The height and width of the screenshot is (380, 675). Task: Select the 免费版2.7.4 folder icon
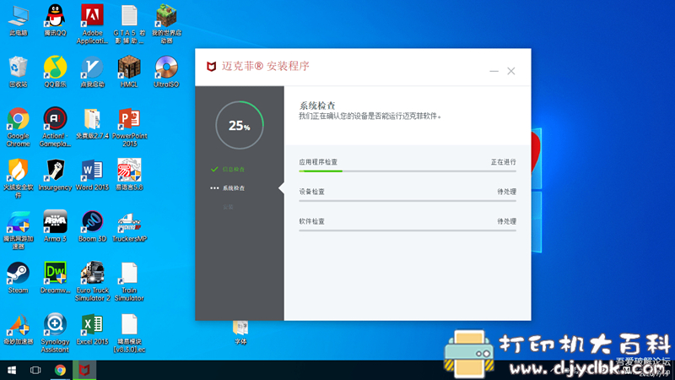(92, 123)
